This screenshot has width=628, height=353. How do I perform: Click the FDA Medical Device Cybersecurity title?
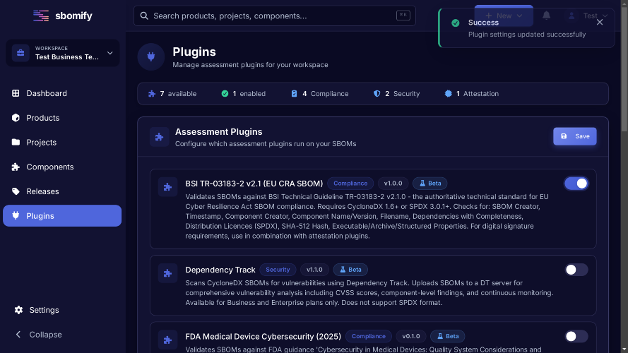[263, 336]
